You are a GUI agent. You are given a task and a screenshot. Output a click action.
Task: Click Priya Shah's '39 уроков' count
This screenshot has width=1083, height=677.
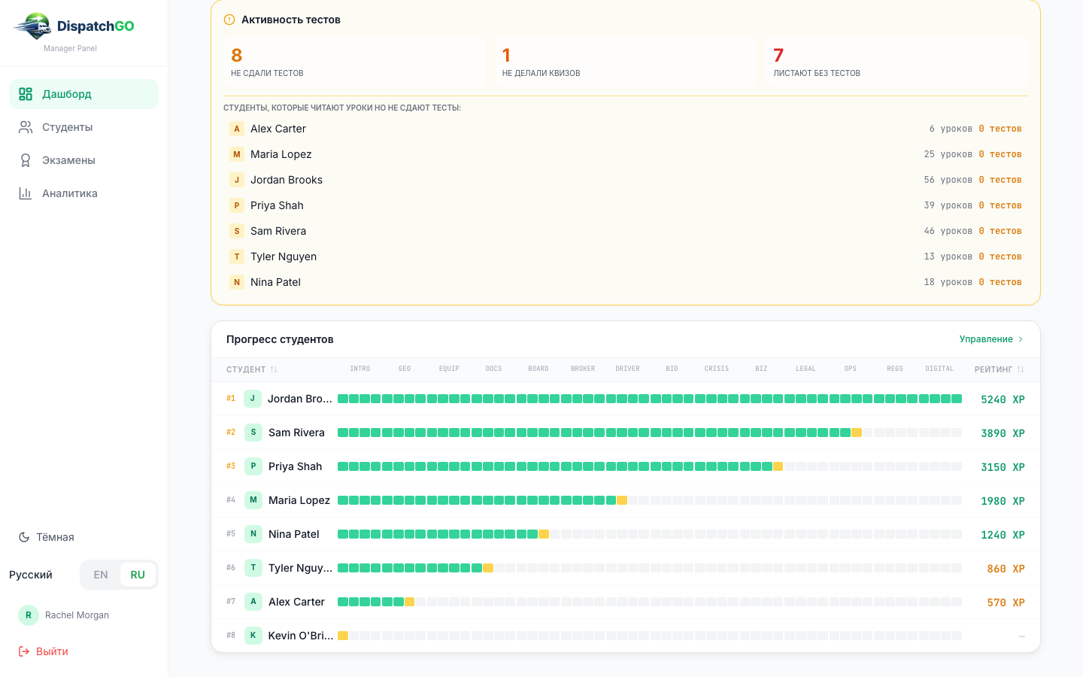(948, 205)
